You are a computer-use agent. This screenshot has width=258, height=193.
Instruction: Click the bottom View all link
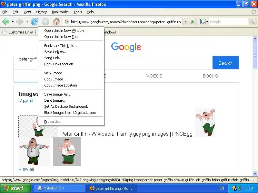click(26, 169)
